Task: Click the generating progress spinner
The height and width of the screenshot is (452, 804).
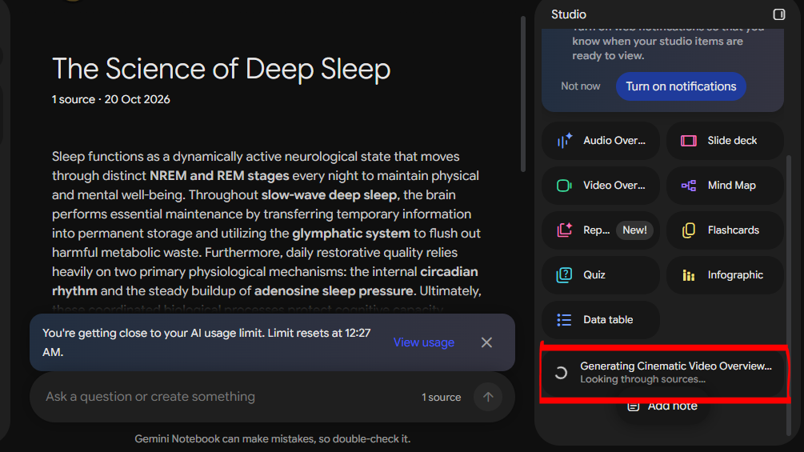Action: 561,373
